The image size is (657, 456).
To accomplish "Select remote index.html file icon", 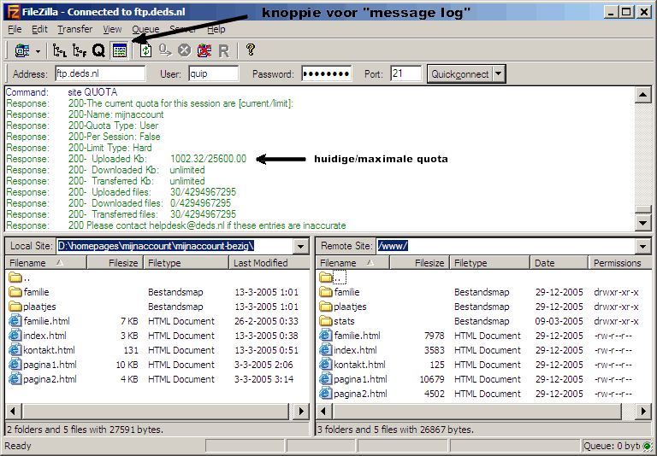I will click(326, 350).
